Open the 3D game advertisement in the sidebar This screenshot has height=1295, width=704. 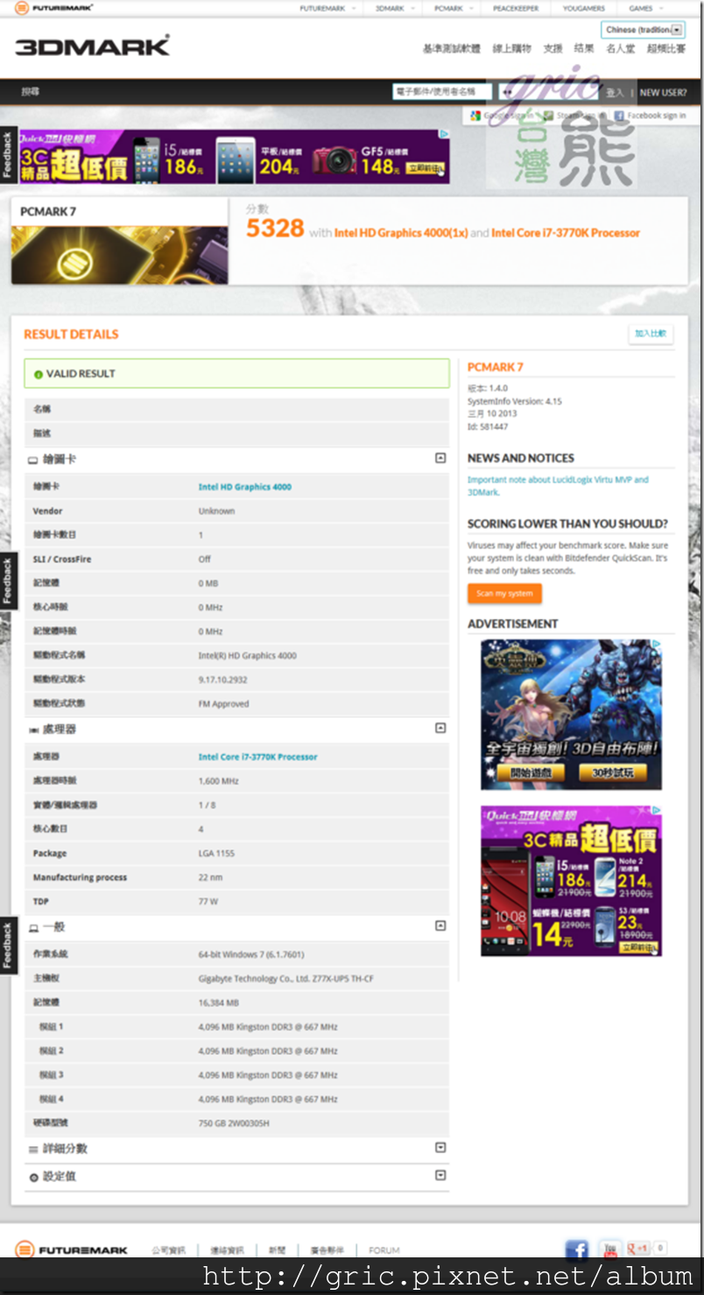pos(571,714)
